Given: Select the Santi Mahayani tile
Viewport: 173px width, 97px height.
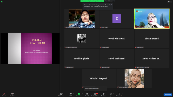Looking at the screenshot, I should coord(117,58).
